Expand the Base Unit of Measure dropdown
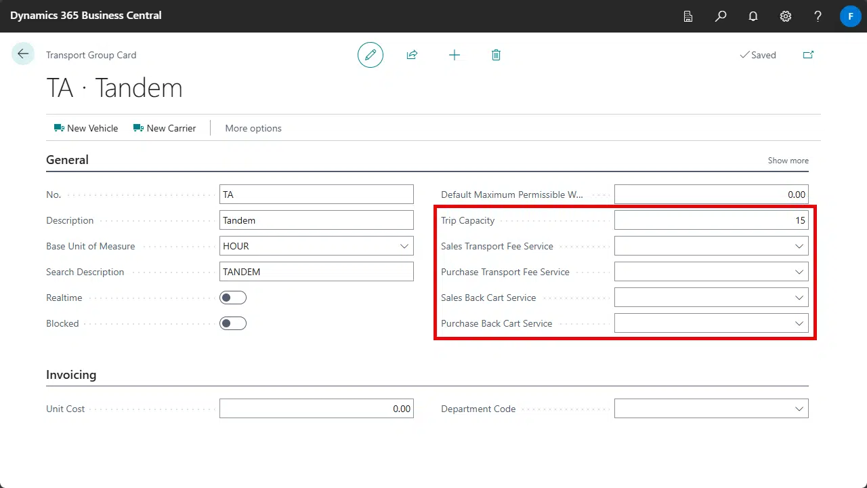 pyautogui.click(x=404, y=246)
